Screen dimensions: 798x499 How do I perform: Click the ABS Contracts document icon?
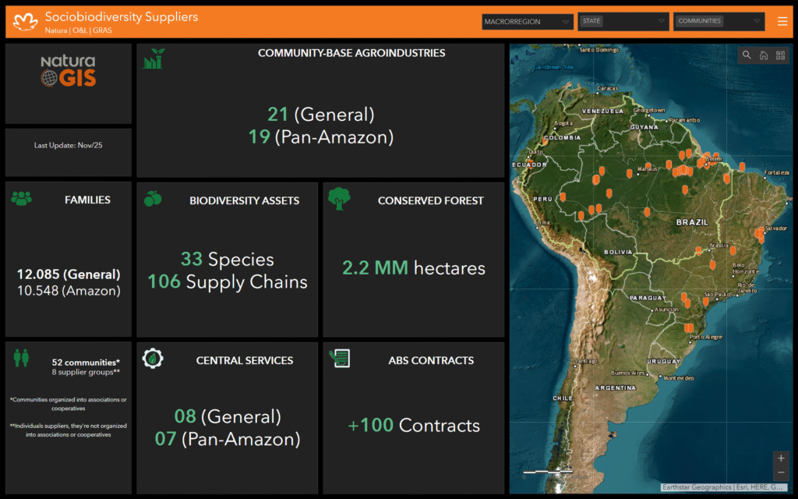click(x=339, y=359)
